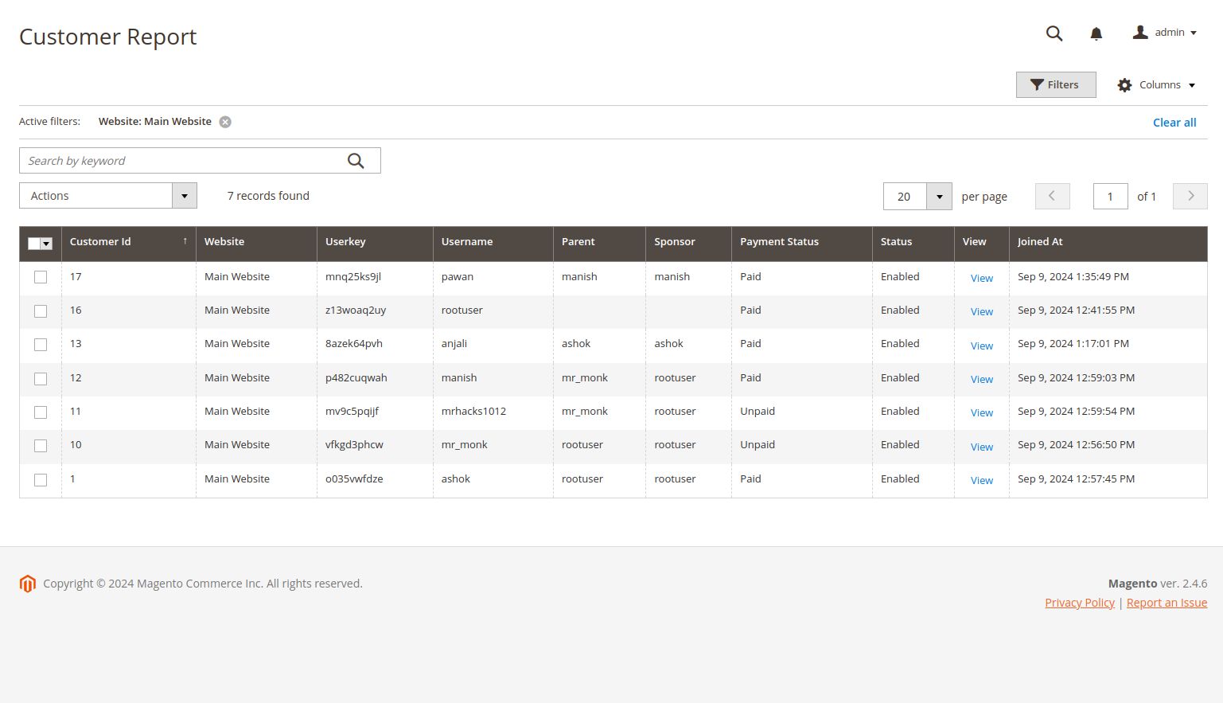Click the Search by keyword field
Viewport: 1223px width, 703px height.
181,161
